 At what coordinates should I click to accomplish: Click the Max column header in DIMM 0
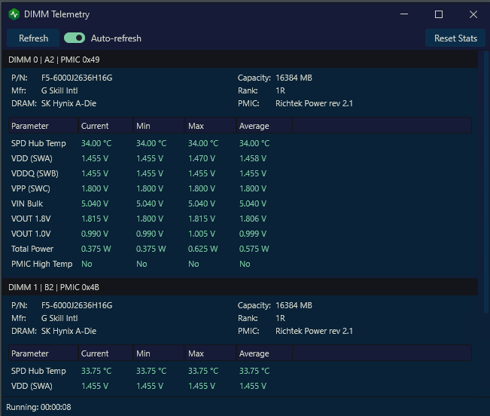(211, 126)
